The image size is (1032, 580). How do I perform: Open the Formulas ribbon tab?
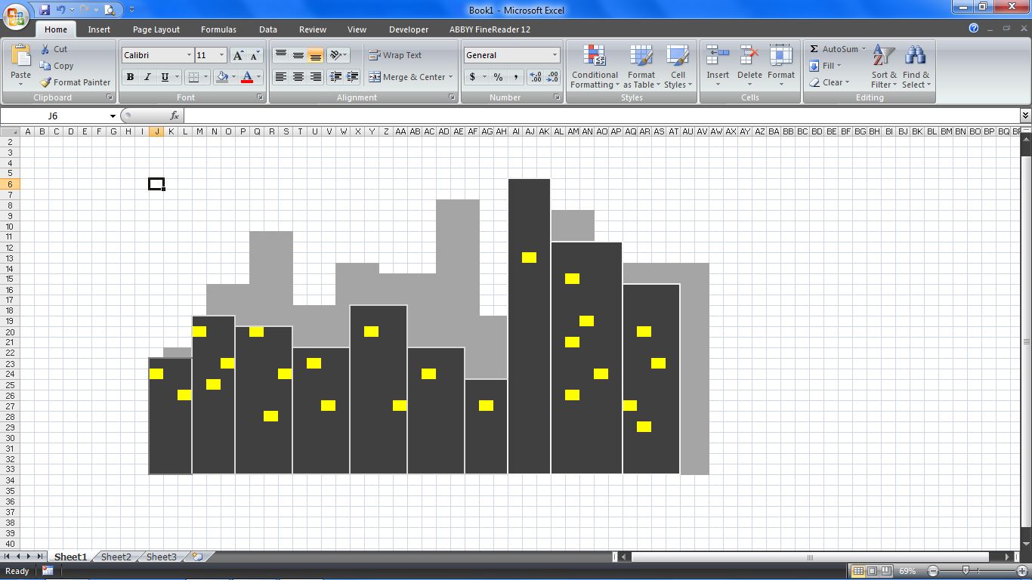218,29
